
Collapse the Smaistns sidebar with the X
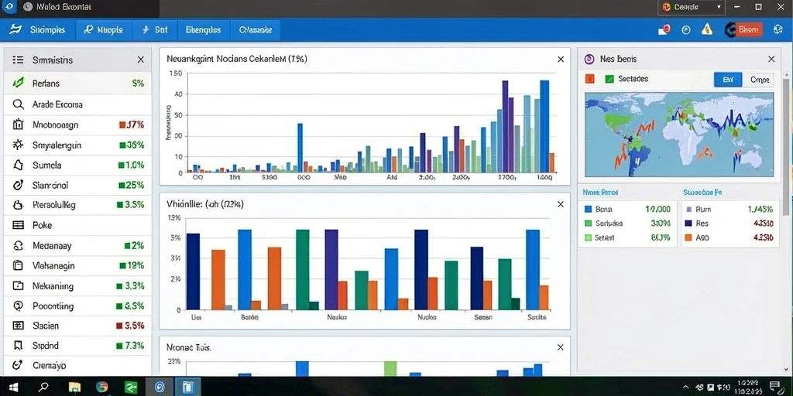[141, 60]
